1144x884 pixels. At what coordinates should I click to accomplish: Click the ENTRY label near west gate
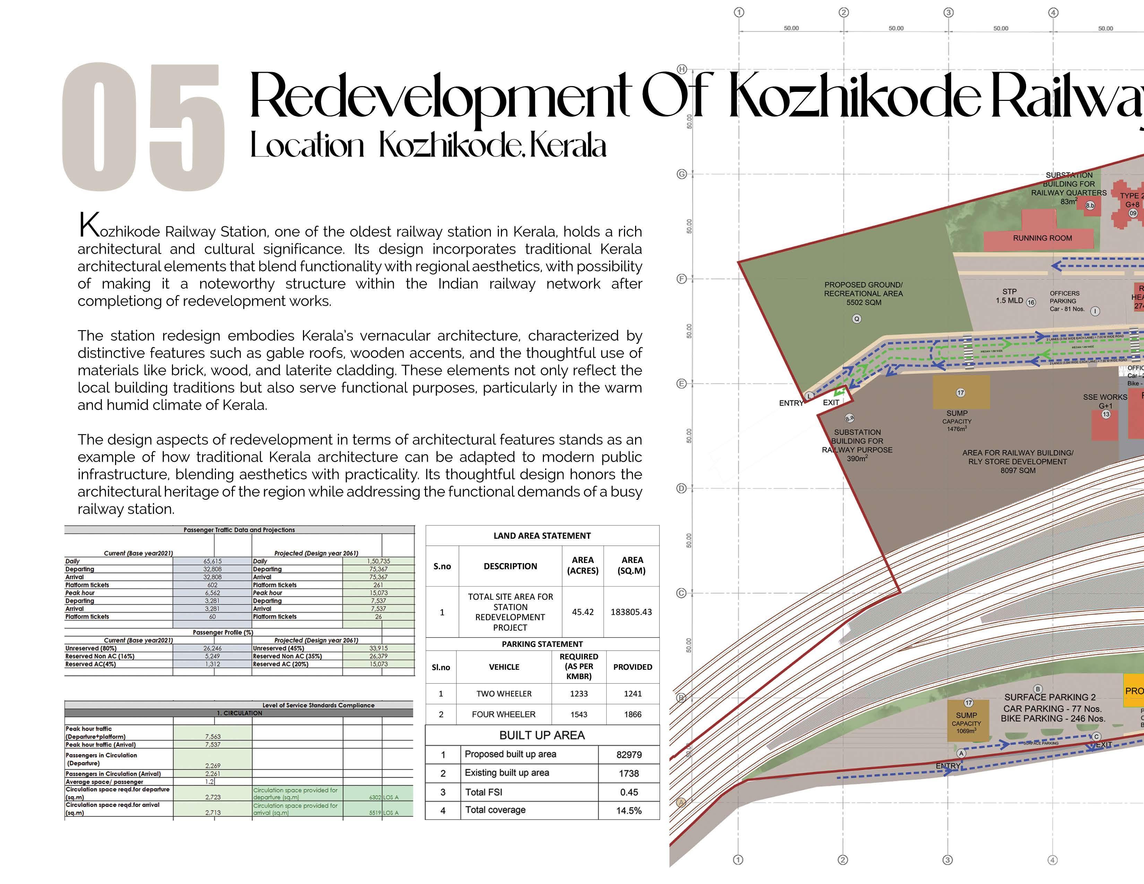[790, 403]
